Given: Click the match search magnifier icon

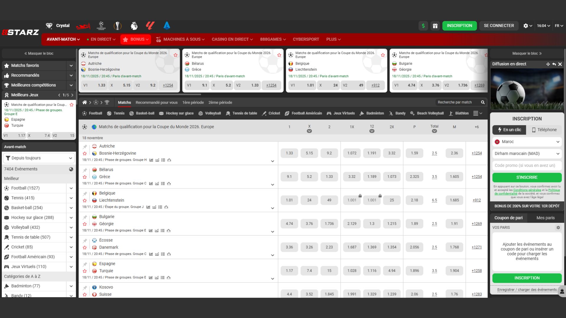Looking at the screenshot, I should [483, 102].
